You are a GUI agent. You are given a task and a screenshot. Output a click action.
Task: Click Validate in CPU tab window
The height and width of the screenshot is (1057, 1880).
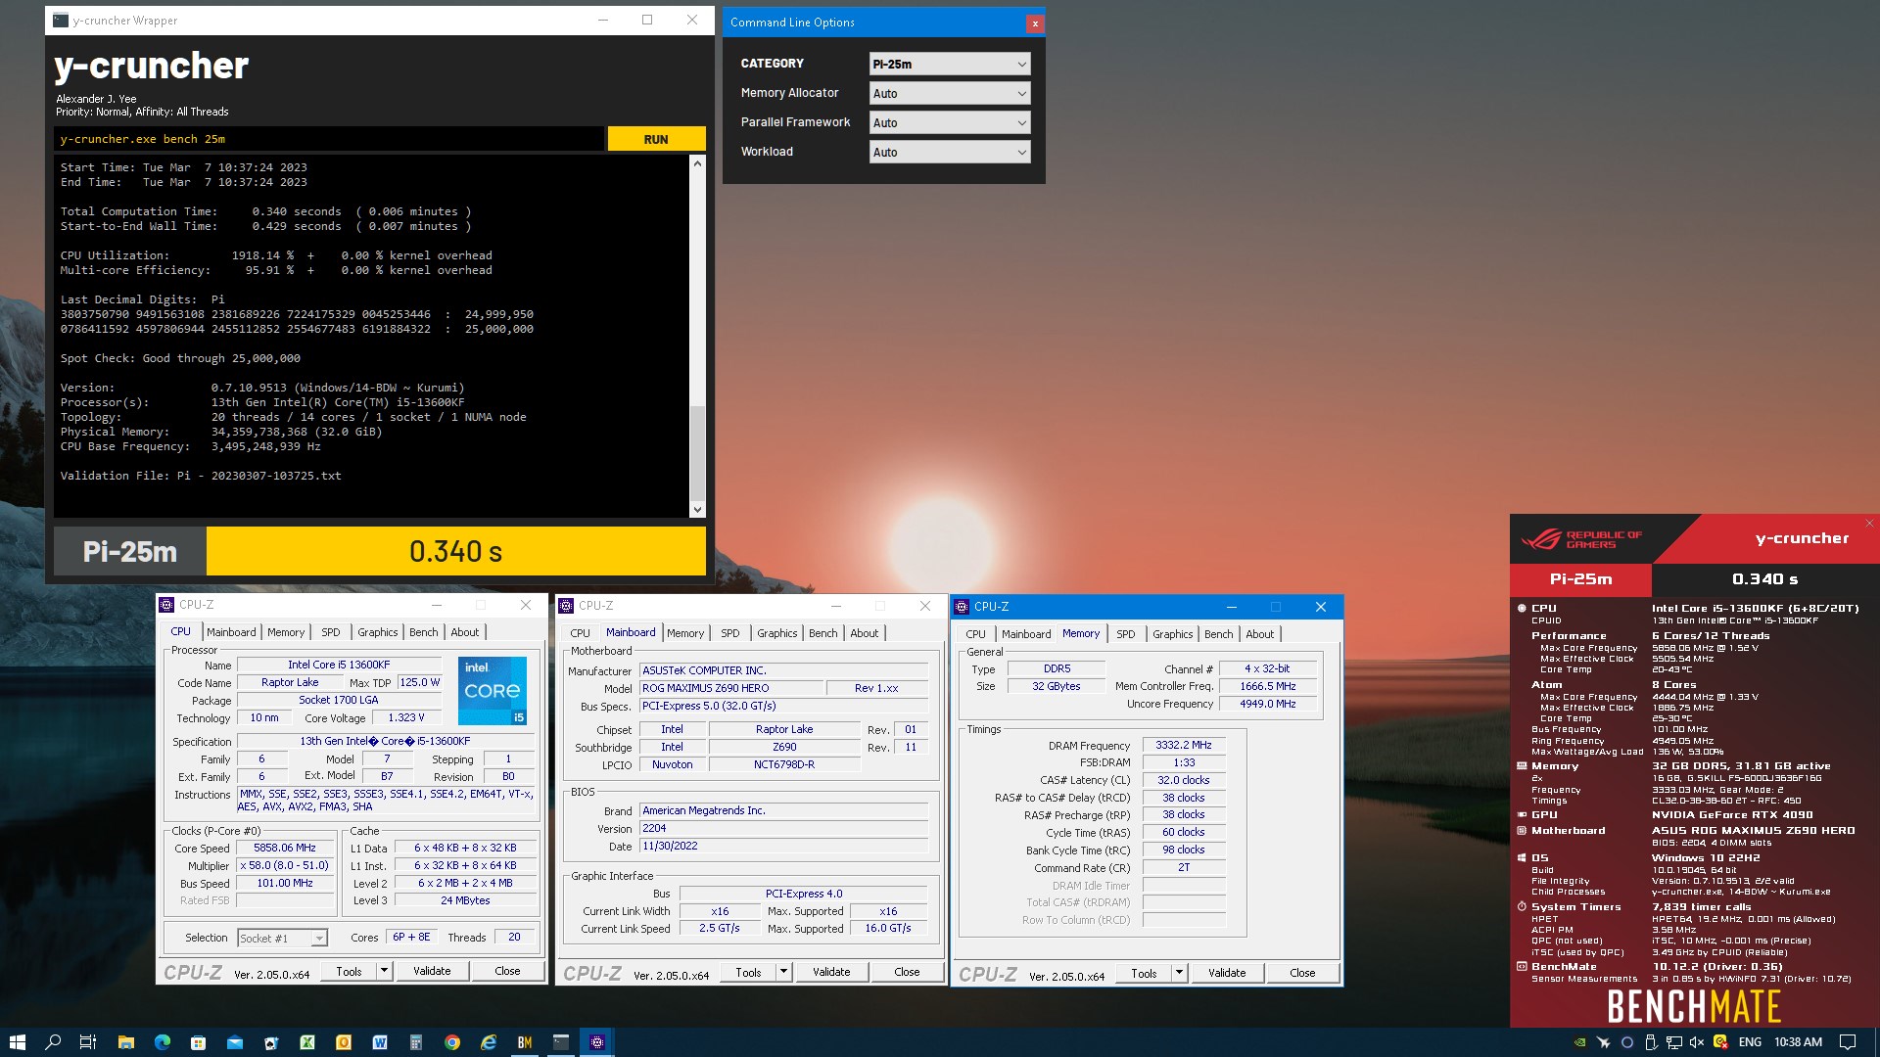click(432, 971)
